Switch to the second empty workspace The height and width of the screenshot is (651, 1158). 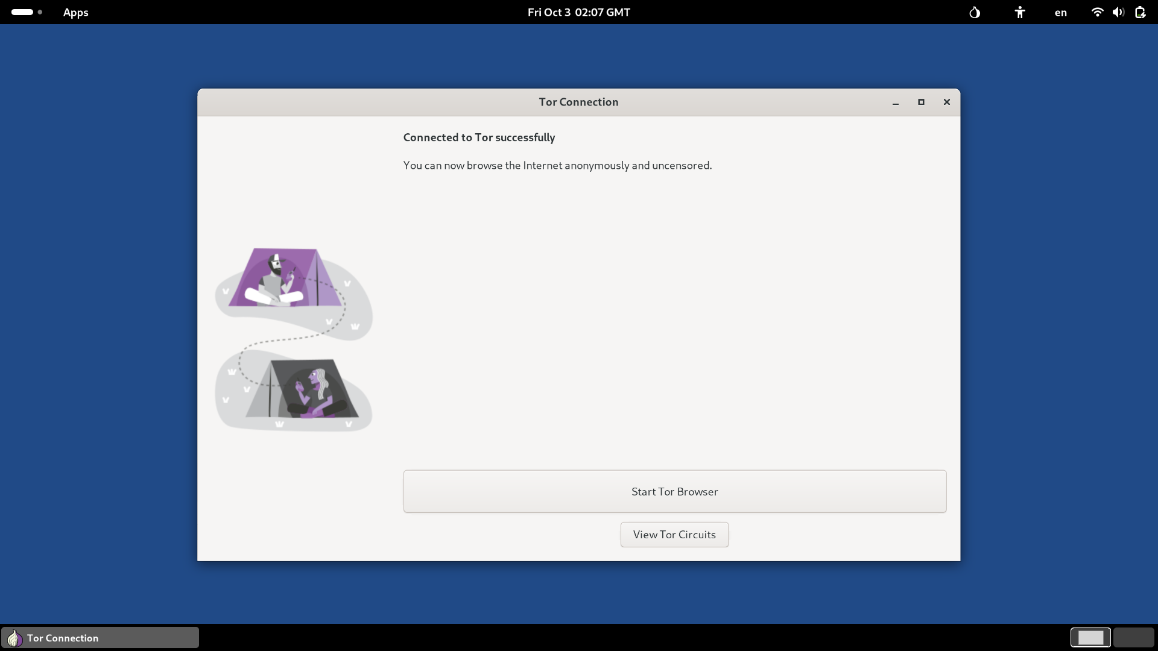pos(1133,637)
